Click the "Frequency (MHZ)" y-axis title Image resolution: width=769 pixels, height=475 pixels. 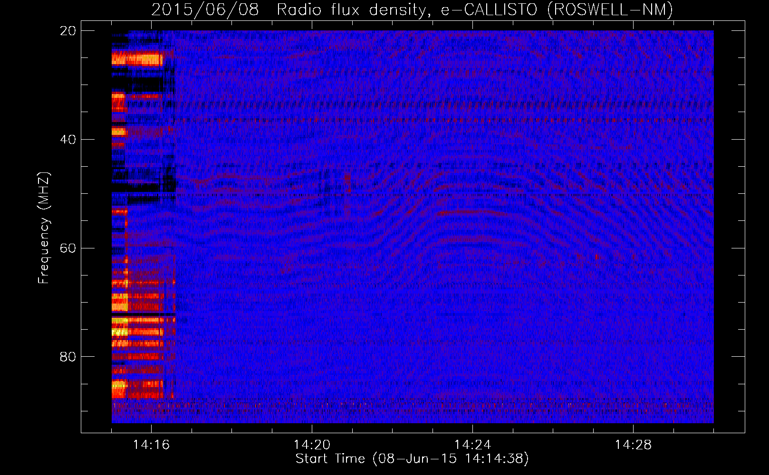point(44,228)
